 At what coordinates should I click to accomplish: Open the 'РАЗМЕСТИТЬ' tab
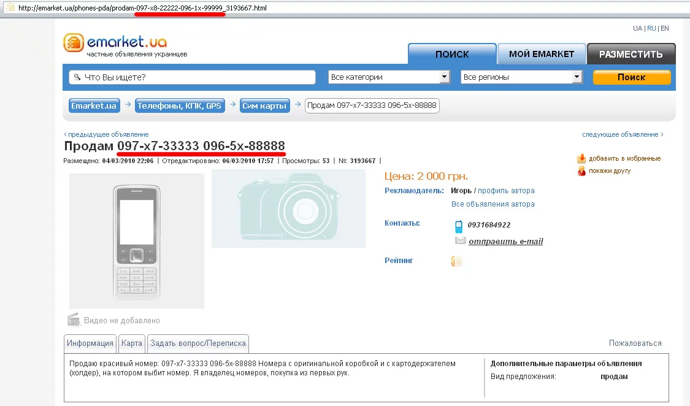click(x=631, y=54)
